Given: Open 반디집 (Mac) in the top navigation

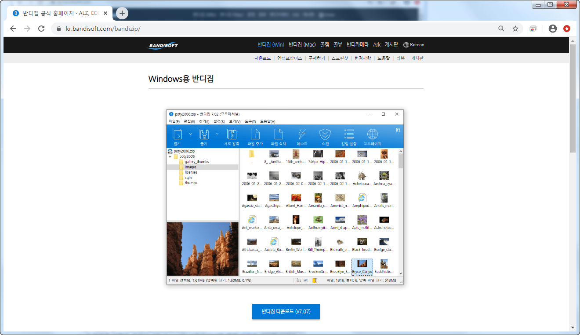Looking at the screenshot, I should [302, 44].
